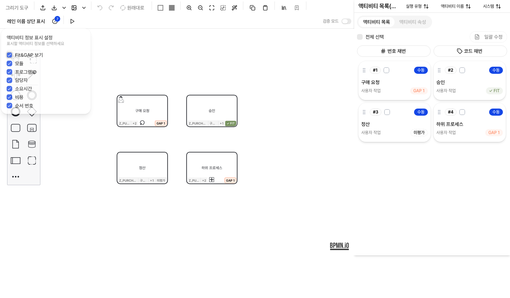The width and height of the screenshot is (510, 298).
Task: Open the image export dropdown arrow
Action: 84,8
